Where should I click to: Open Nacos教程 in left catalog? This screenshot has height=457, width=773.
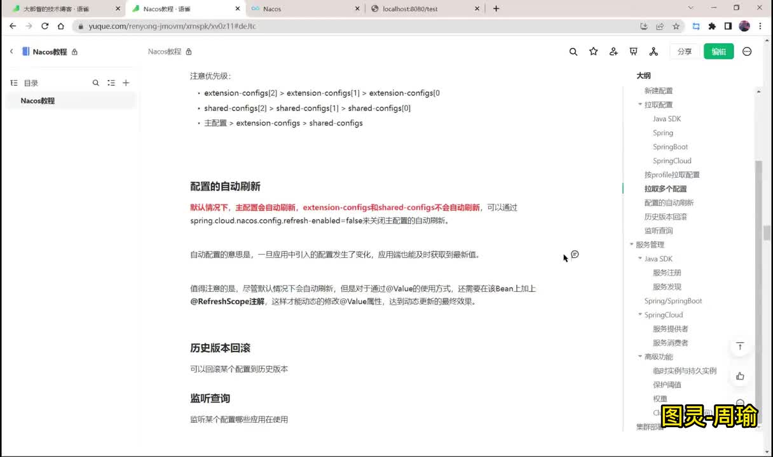[x=70, y=100]
